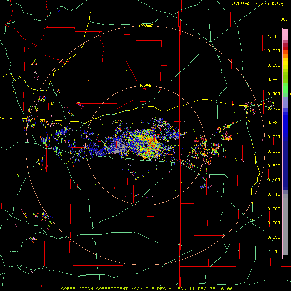Pick the bright green color bar segment
The image size is (291, 291).
click(x=286, y=88)
